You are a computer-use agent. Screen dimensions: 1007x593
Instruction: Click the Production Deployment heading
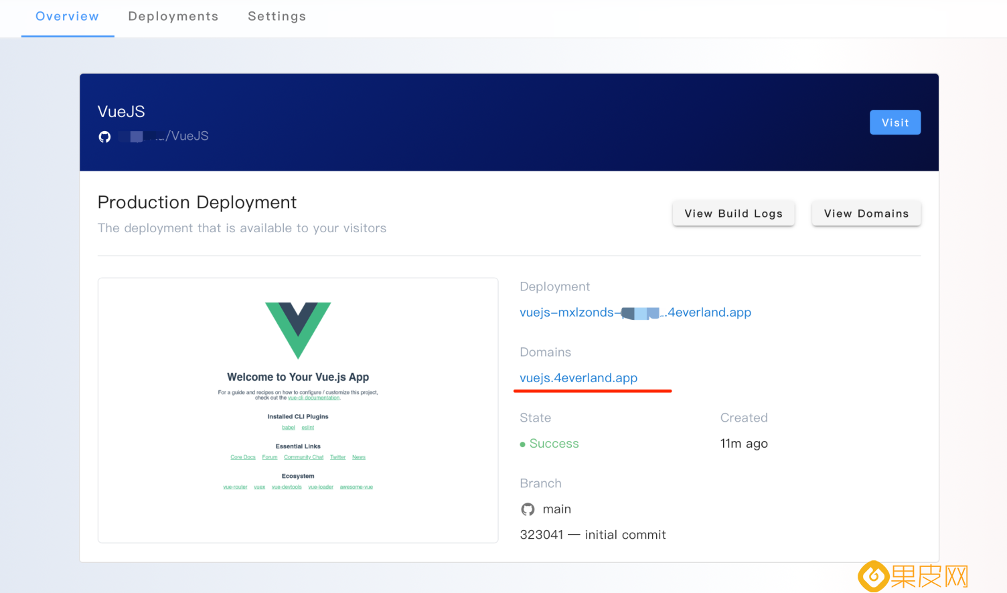click(197, 203)
